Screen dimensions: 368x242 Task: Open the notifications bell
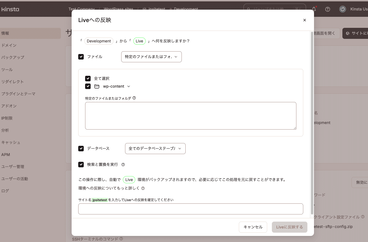pyautogui.click(x=314, y=9)
